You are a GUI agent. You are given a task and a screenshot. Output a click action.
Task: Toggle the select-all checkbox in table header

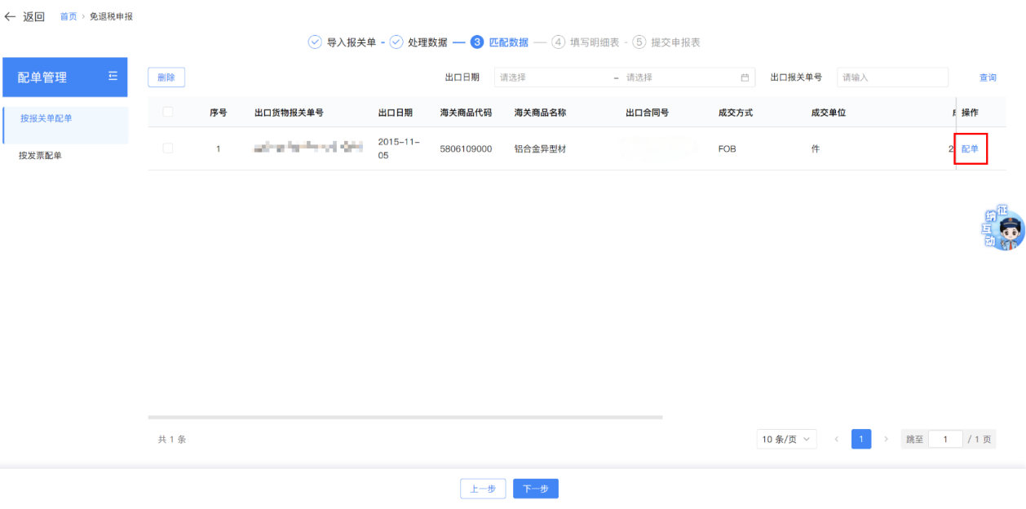168,113
